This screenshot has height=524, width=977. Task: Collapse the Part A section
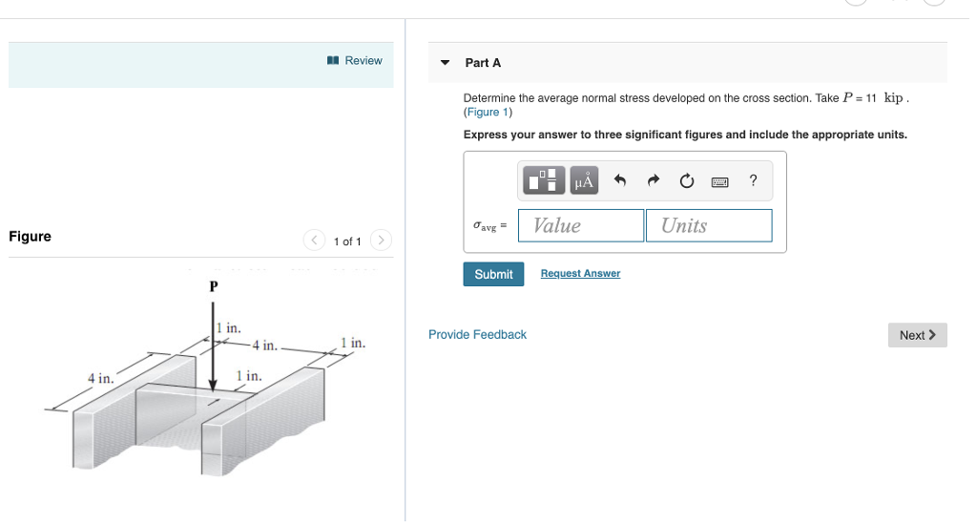click(445, 63)
